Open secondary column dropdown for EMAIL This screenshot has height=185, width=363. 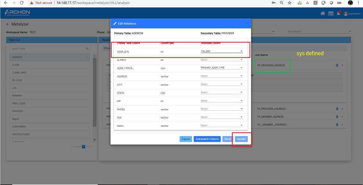point(222,125)
